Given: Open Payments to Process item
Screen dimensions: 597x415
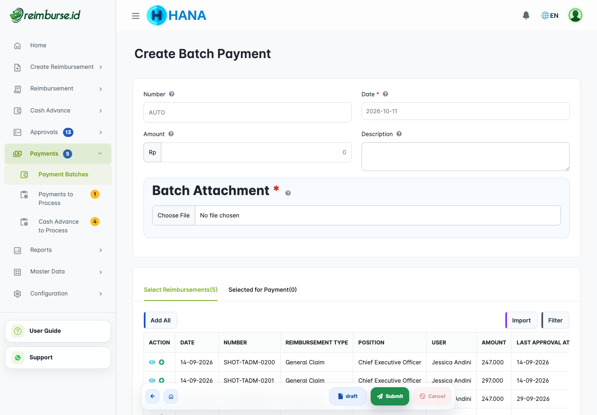Looking at the screenshot, I should coord(58,198).
